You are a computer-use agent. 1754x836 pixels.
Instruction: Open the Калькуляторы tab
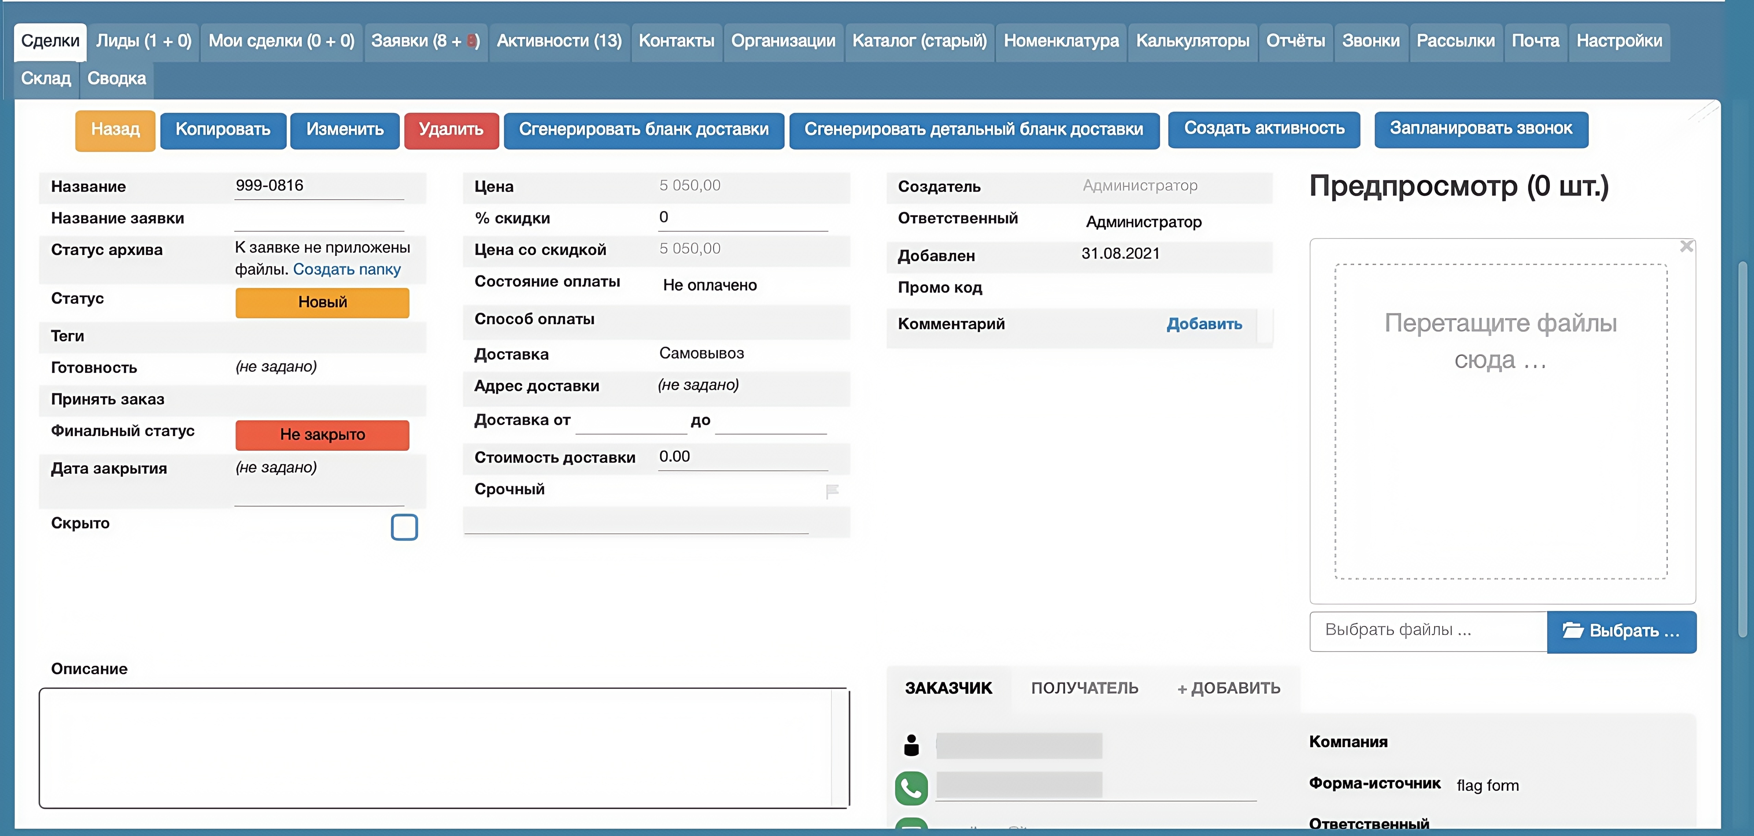(1192, 41)
